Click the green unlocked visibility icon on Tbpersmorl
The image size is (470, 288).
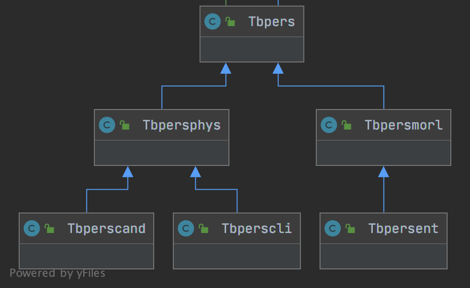pos(347,125)
